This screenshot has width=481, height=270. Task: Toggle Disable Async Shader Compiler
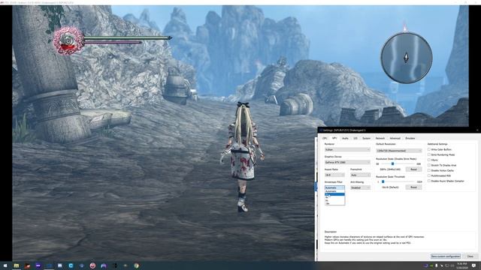tap(429, 181)
